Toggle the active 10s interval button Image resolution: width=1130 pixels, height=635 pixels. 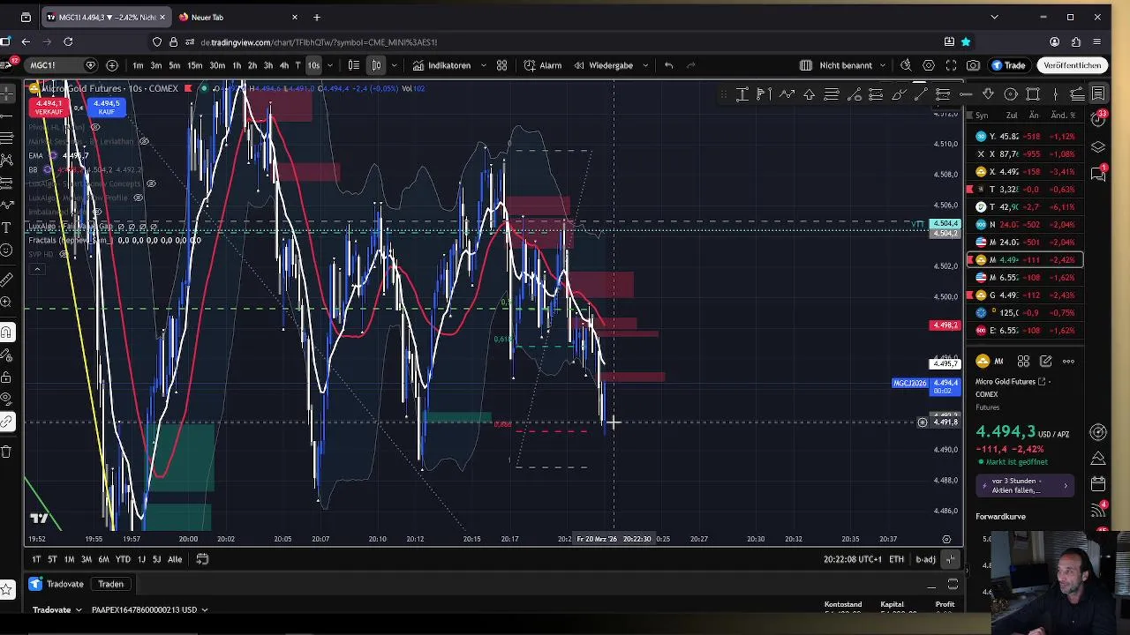tap(313, 65)
